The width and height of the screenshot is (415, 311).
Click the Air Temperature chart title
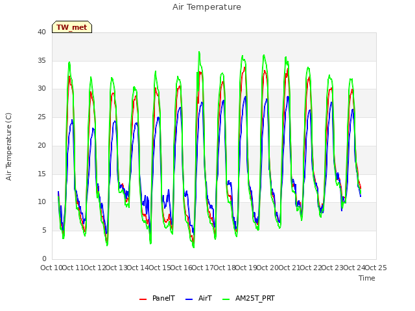207,7
